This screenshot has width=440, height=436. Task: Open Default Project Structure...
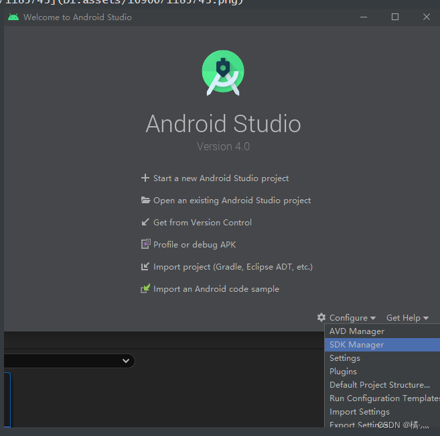pos(382,385)
